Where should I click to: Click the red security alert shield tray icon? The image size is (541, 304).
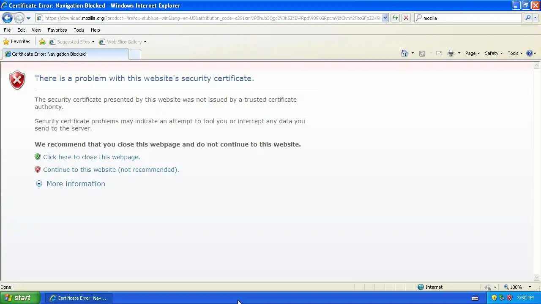(509, 298)
